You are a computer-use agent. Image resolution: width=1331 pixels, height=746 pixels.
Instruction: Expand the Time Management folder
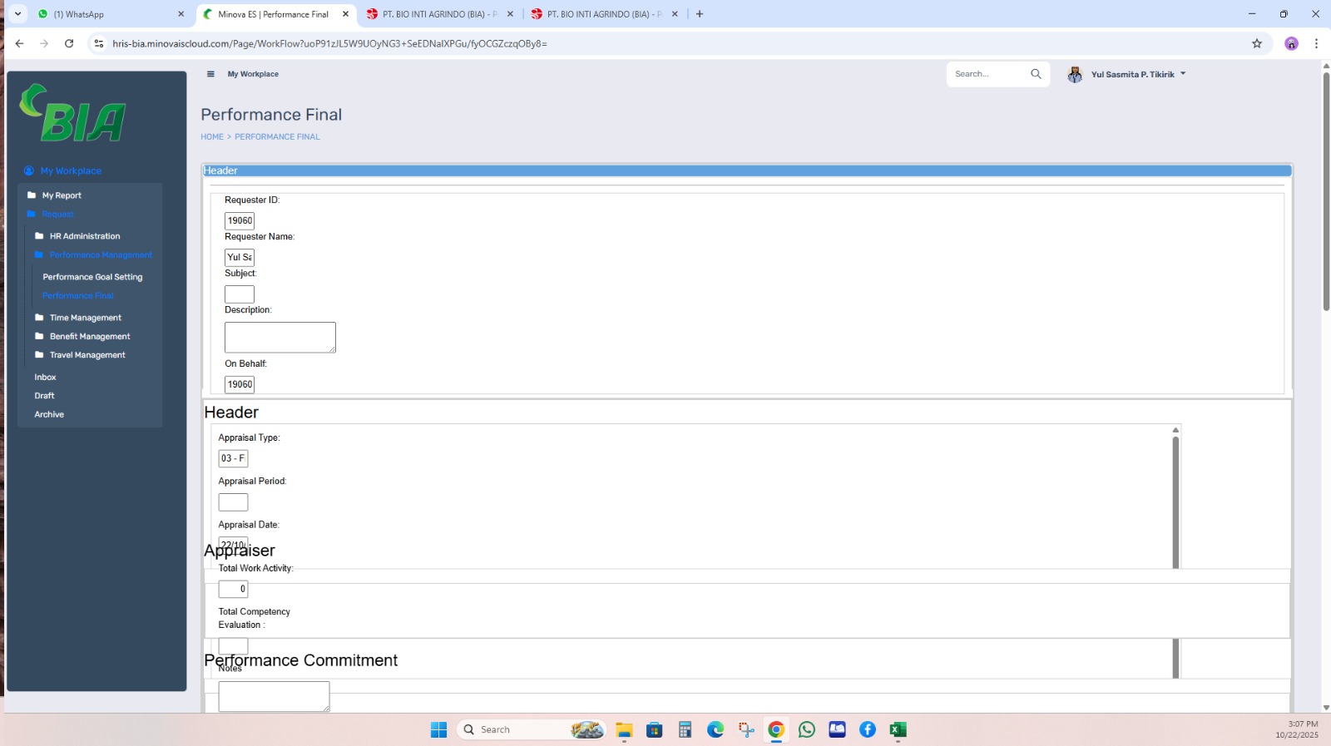(85, 318)
